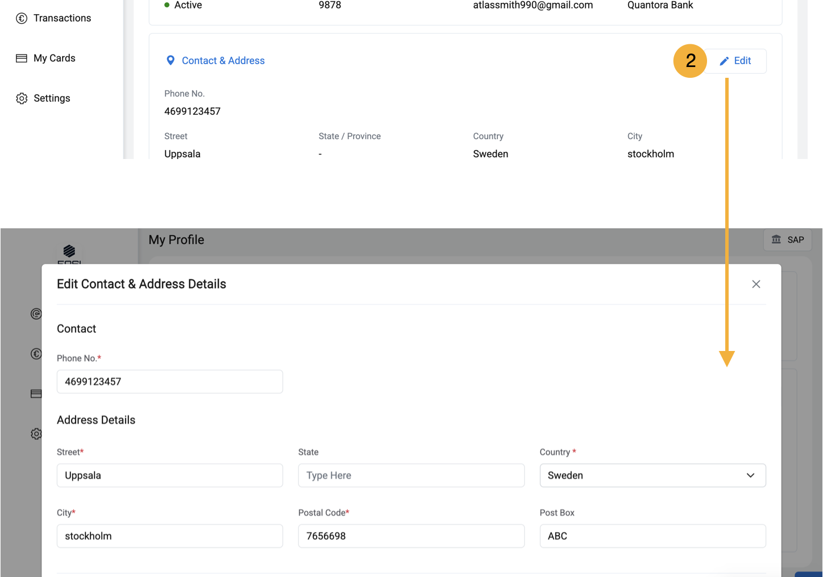
Task: Click the gear icon beside Settings label
Action: (x=22, y=98)
